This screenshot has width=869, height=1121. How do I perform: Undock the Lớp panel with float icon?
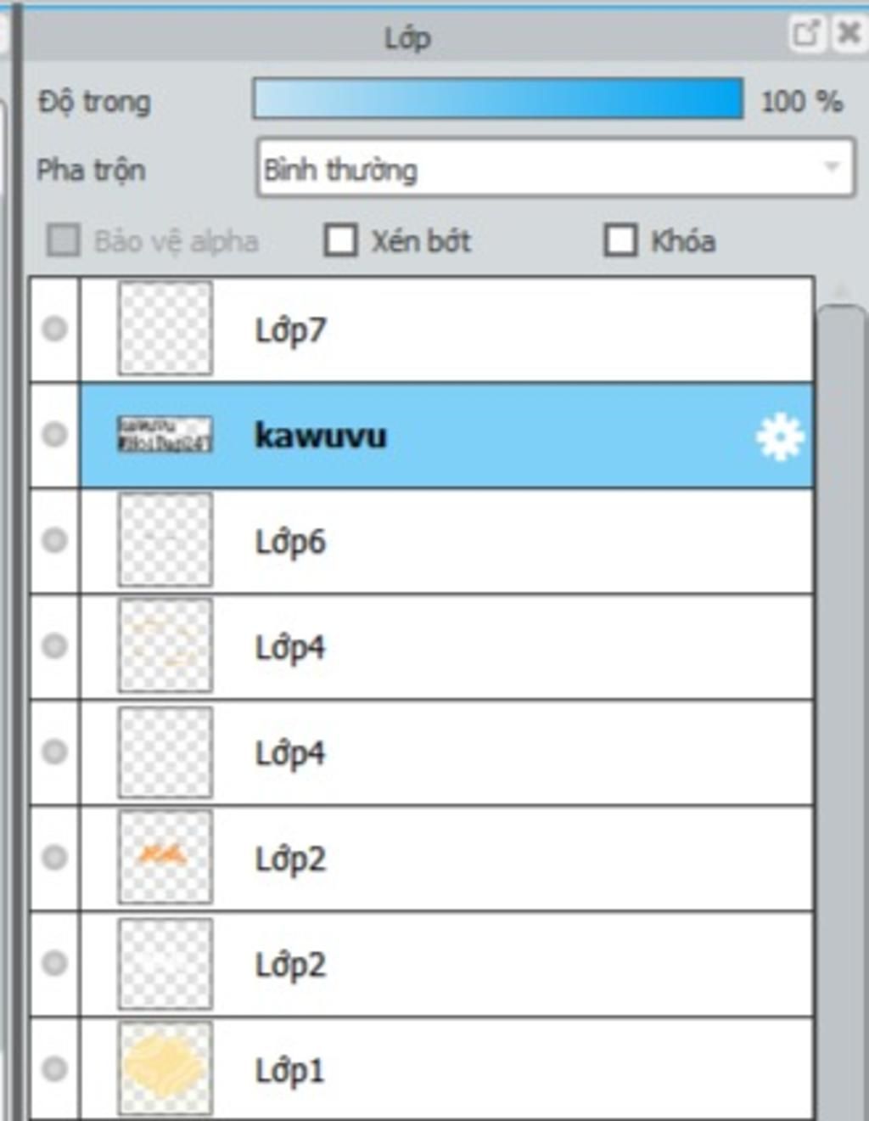(x=806, y=34)
